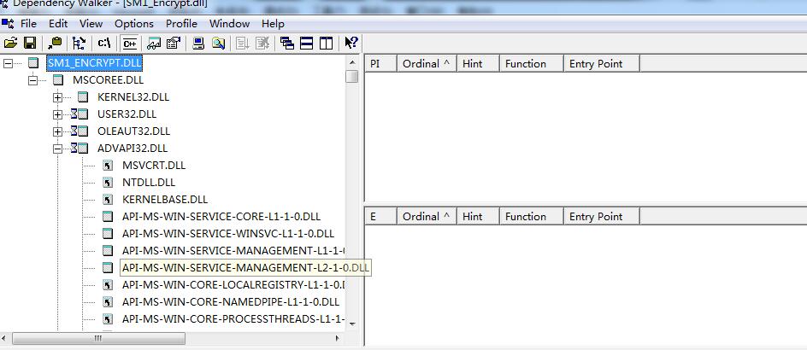Click module icon beside KERNELBASE.DLL

(108, 200)
